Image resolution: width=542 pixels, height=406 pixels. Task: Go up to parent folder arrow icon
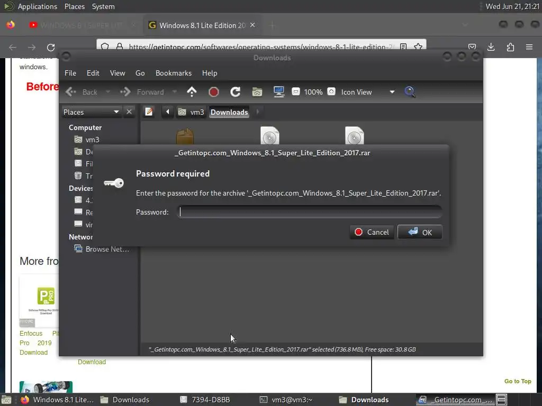click(192, 92)
